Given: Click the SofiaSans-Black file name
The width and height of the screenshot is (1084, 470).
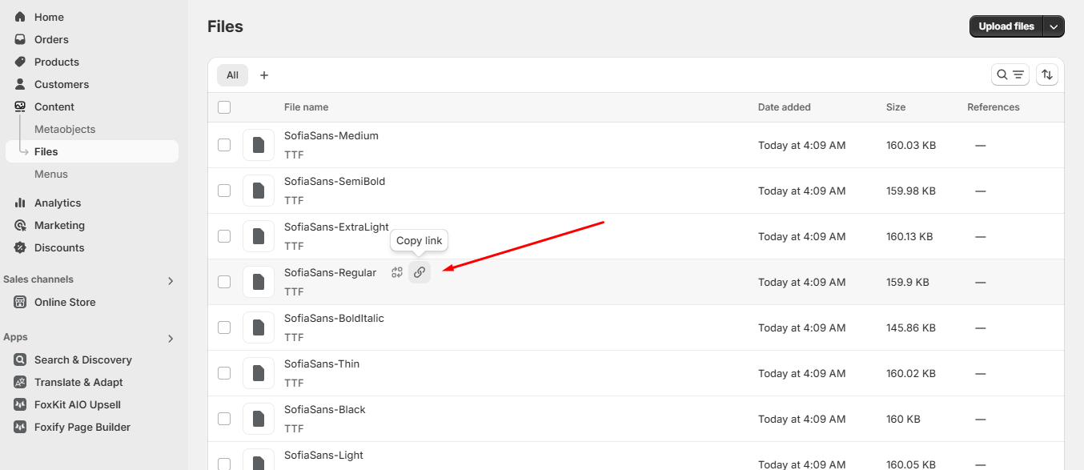Looking at the screenshot, I should 324,409.
